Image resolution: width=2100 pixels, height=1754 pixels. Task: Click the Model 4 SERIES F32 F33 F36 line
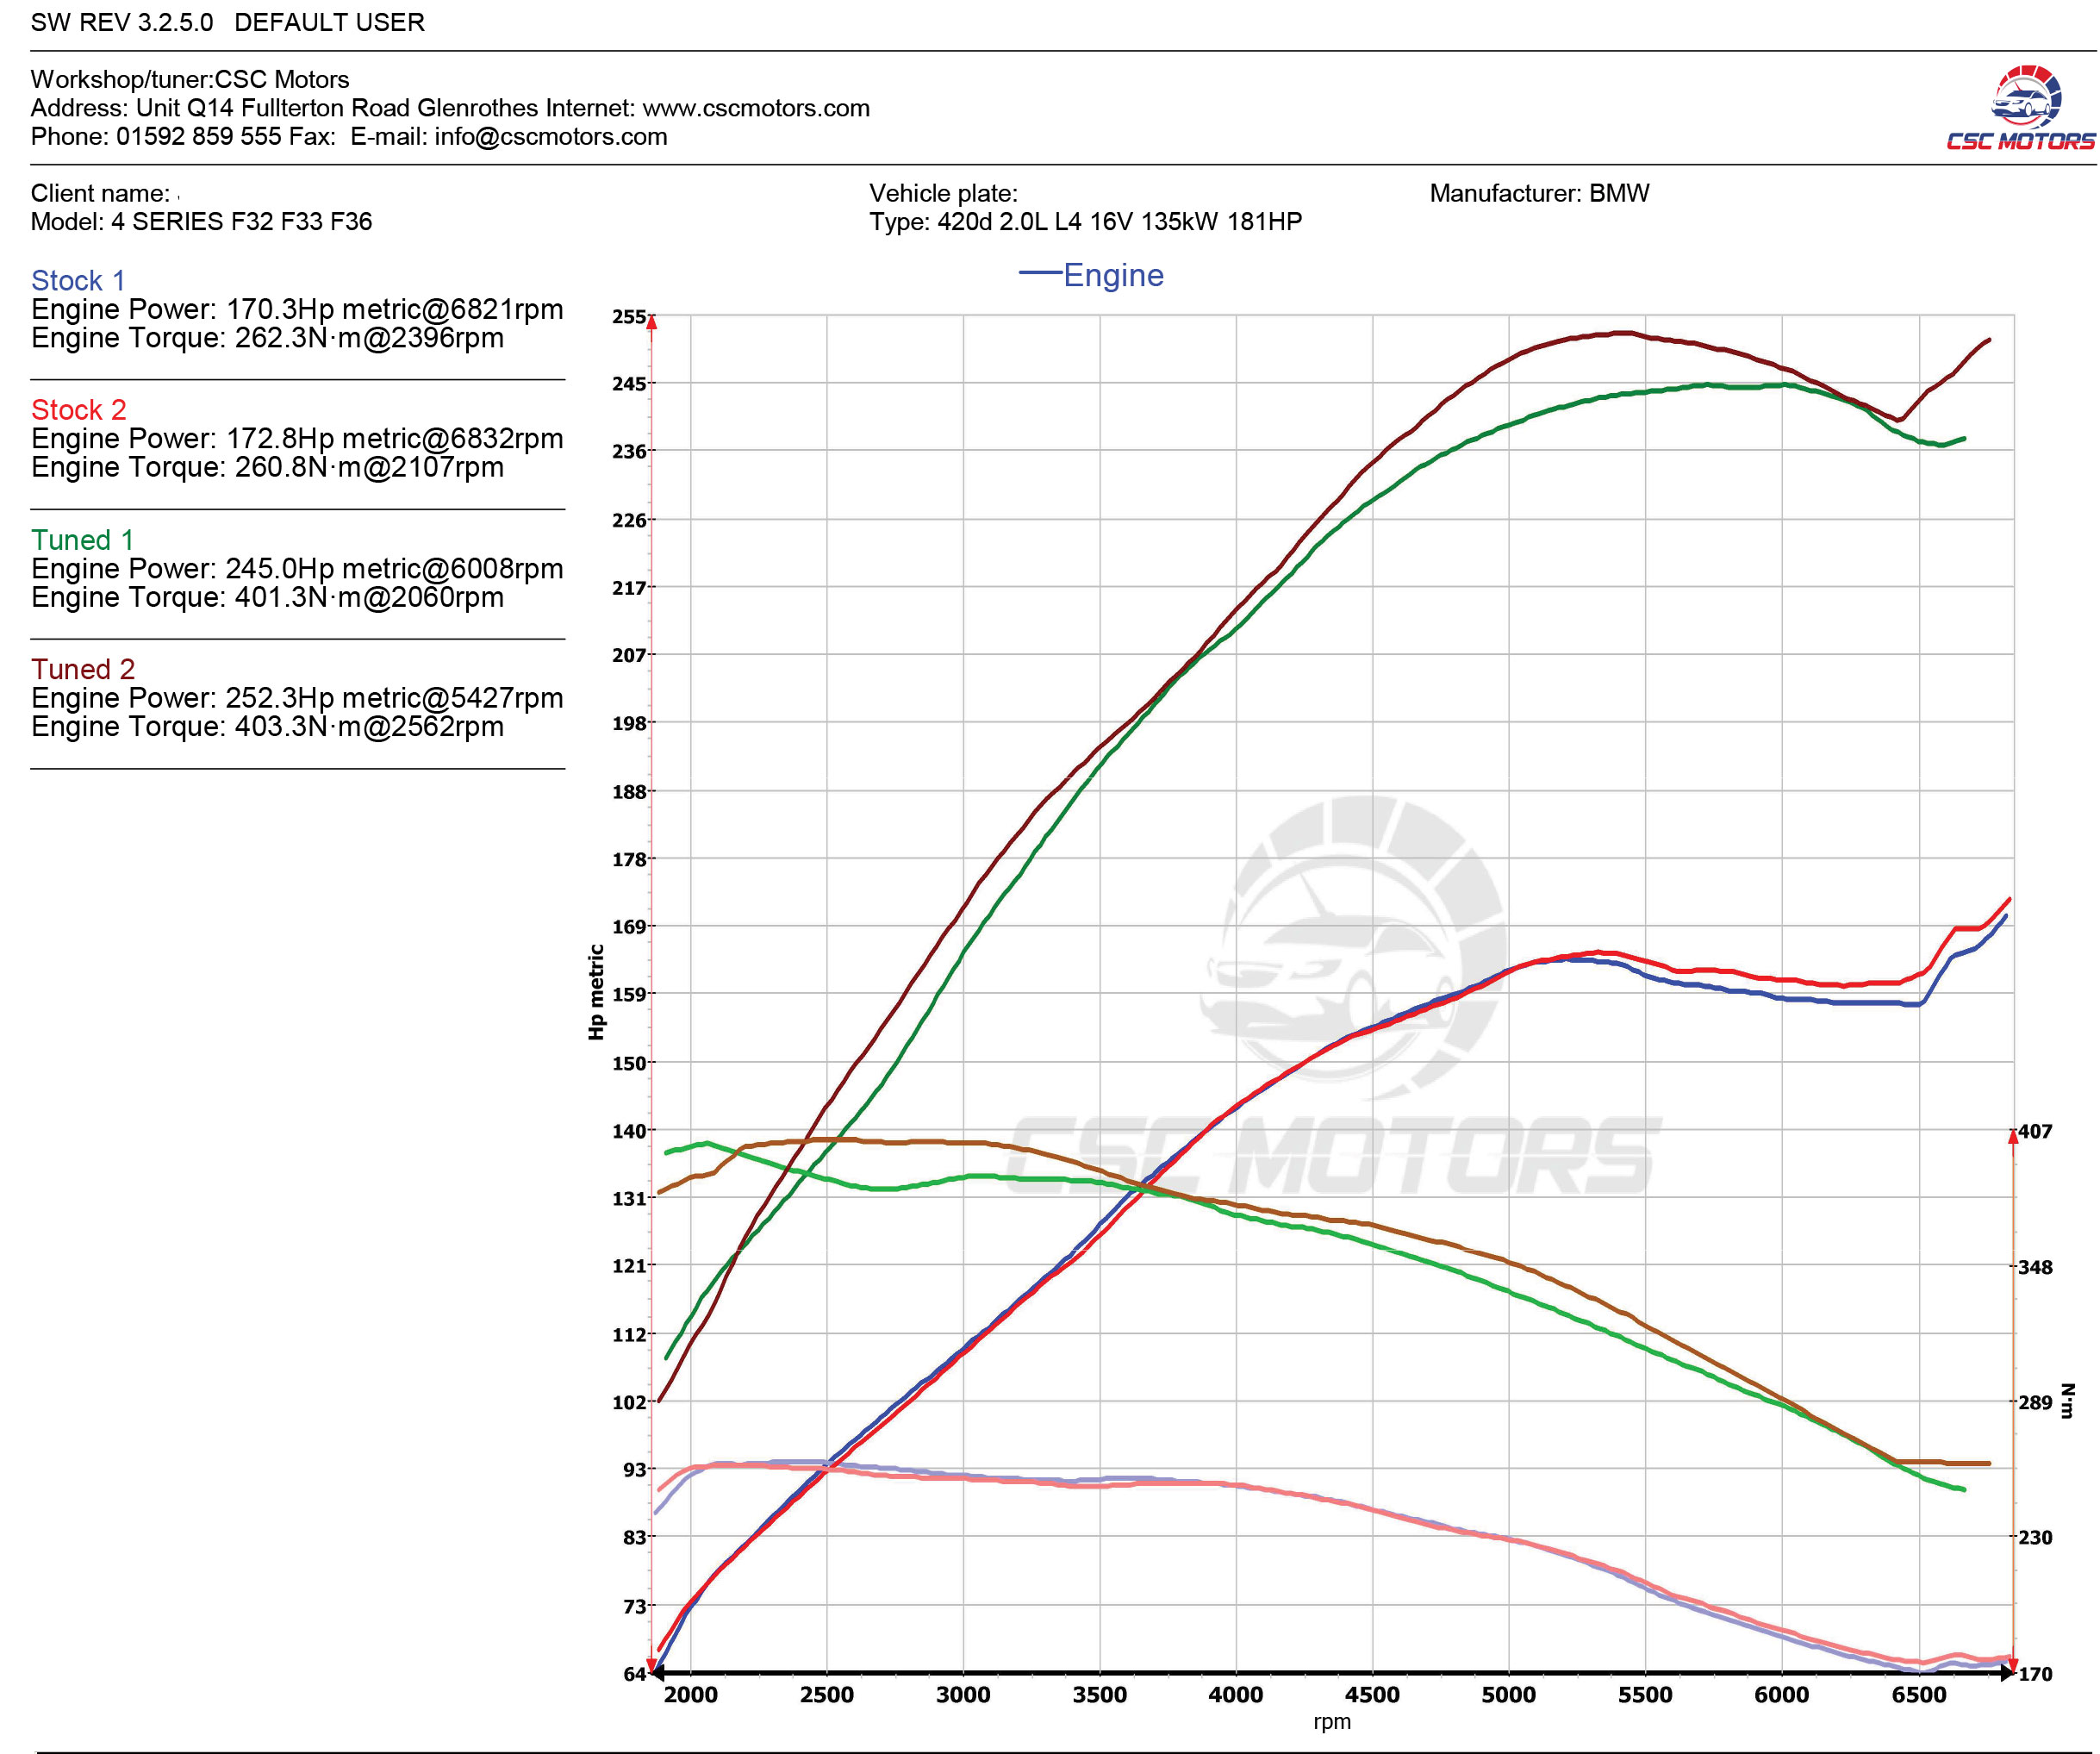201,221
